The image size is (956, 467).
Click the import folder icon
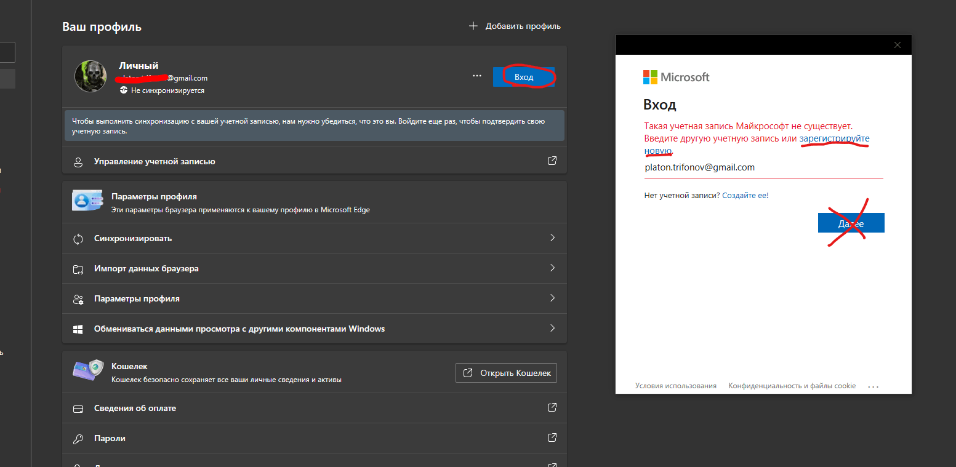[x=78, y=269]
